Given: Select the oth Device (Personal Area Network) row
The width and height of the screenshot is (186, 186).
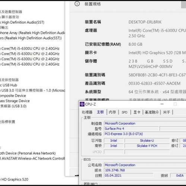Looking at the screenshot, I should pos(28,153).
